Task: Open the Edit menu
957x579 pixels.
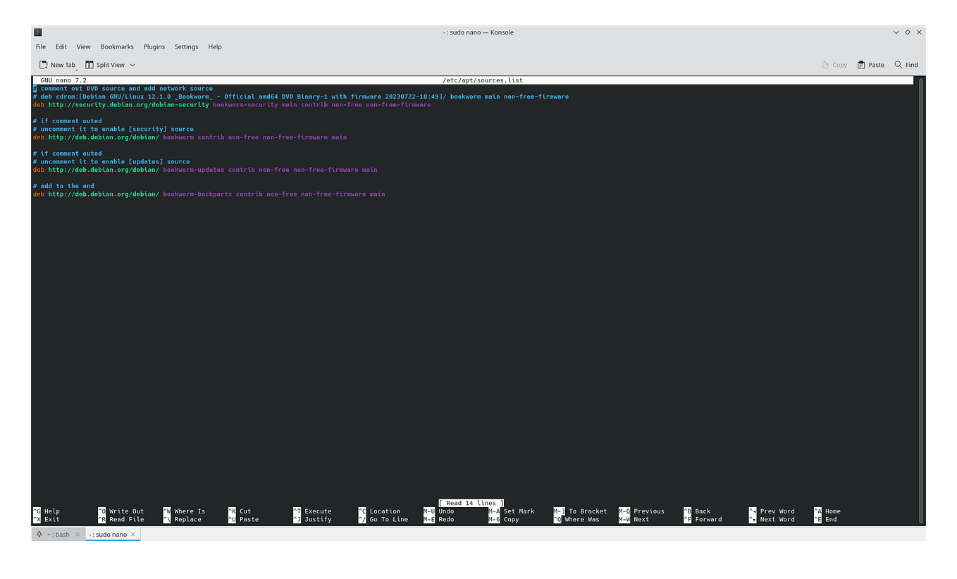Action: point(61,46)
